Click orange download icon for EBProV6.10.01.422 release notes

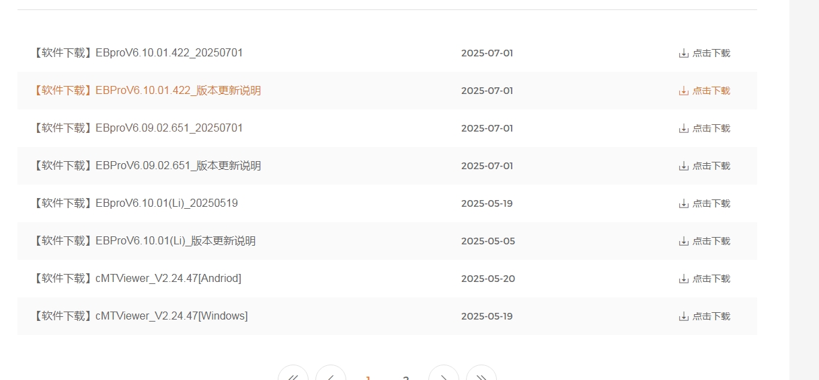tap(684, 91)
